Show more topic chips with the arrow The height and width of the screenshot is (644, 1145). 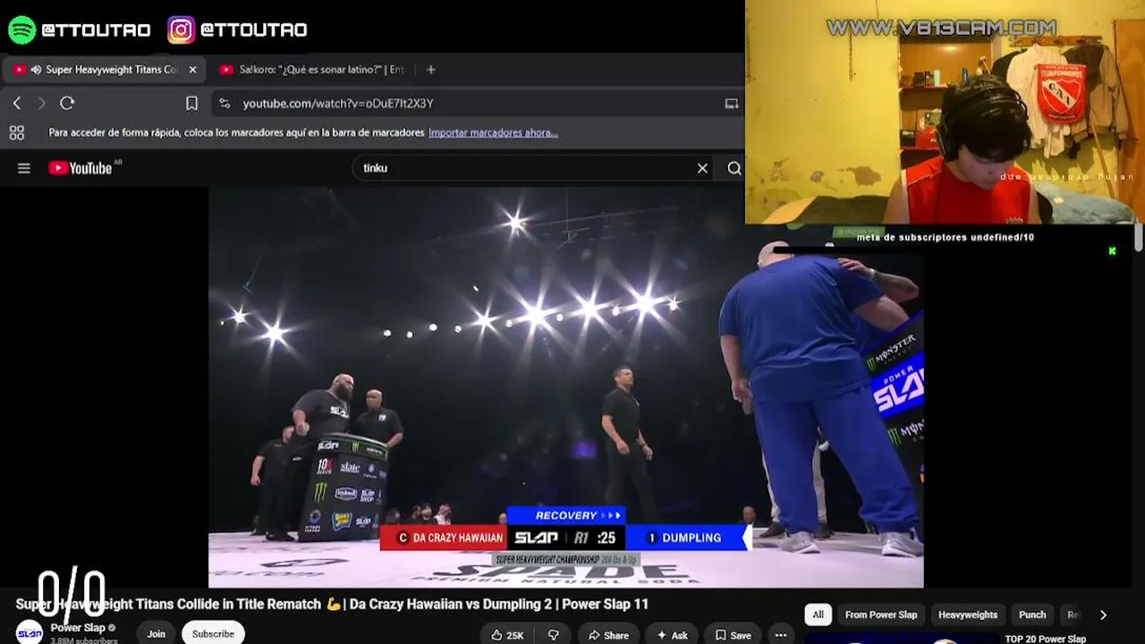[1103, 615]
